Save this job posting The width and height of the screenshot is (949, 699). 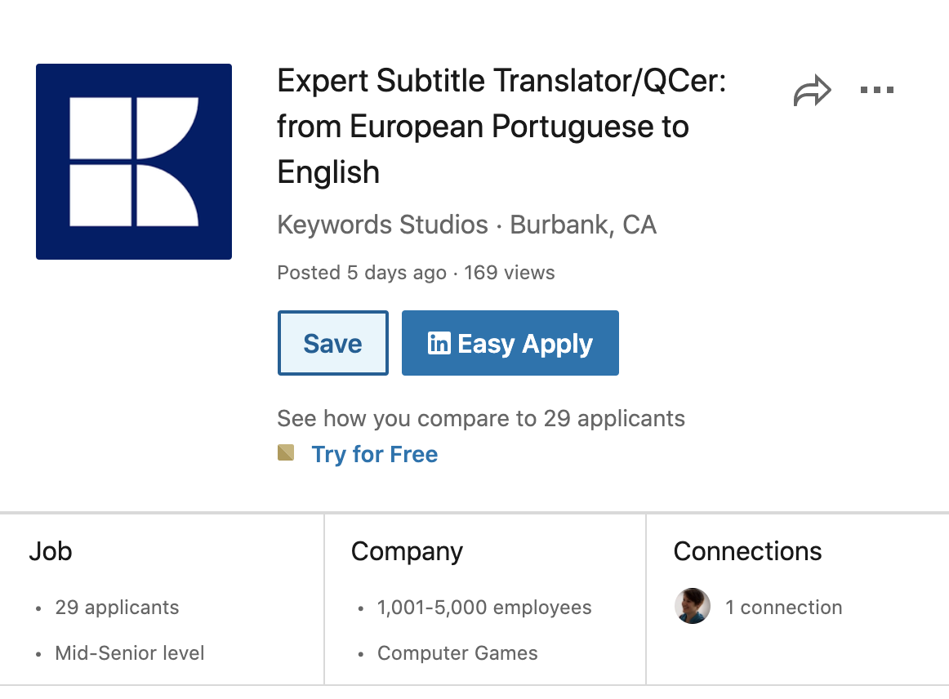point(333,343)
